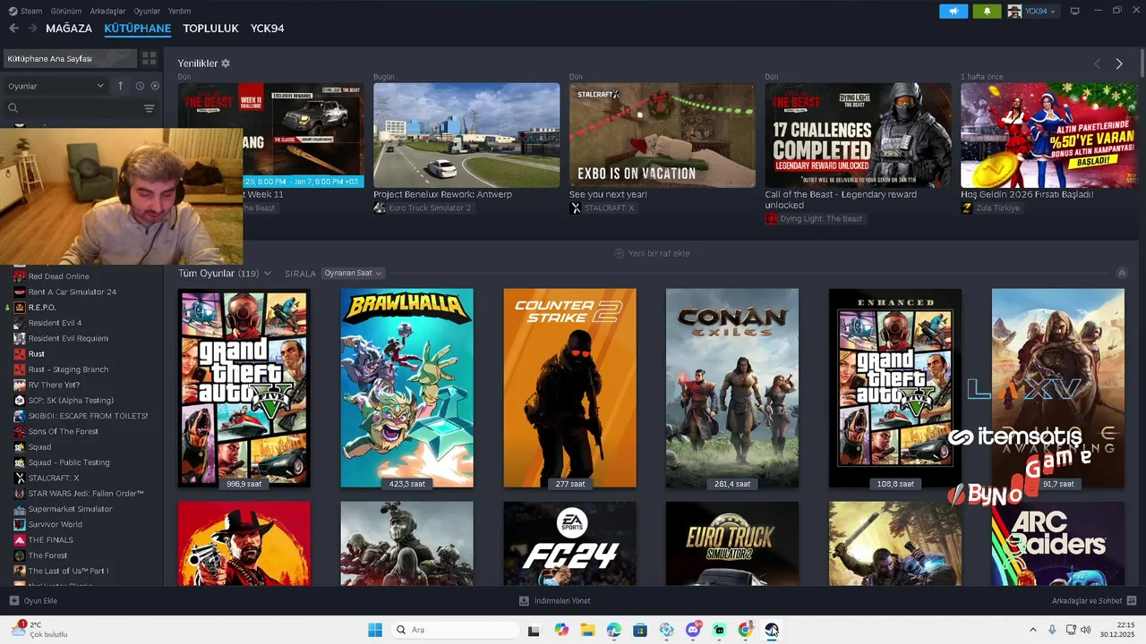Open File Explorer from the taskbar

pyautogui.click(x=587, y=630)
